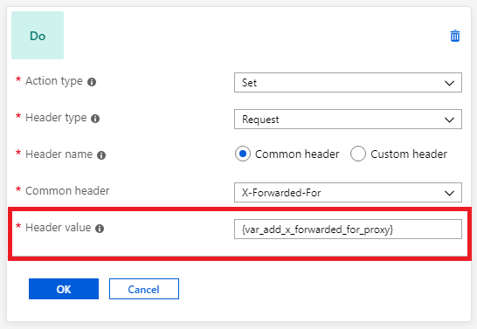The image size is (477, 329).
Task: Click the chevron on Common header dropdown
Action: tap(449, 193)
